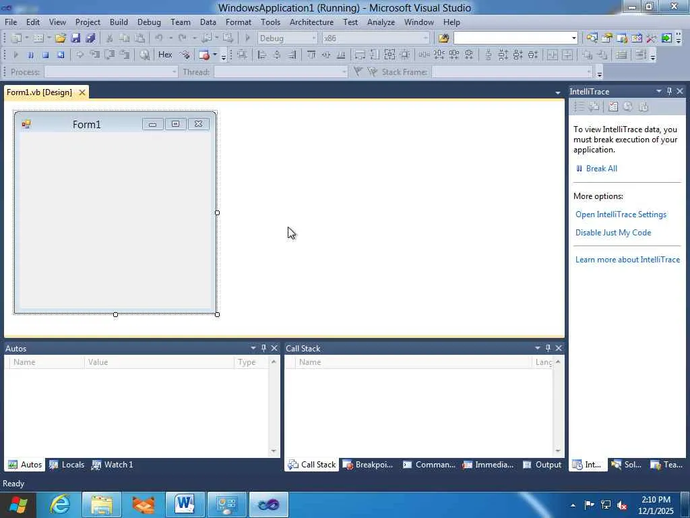Close the Form1.vb [Design] document tab
Image resolution: width=690 pixels, height=518 pixels.
pos(82,92)
